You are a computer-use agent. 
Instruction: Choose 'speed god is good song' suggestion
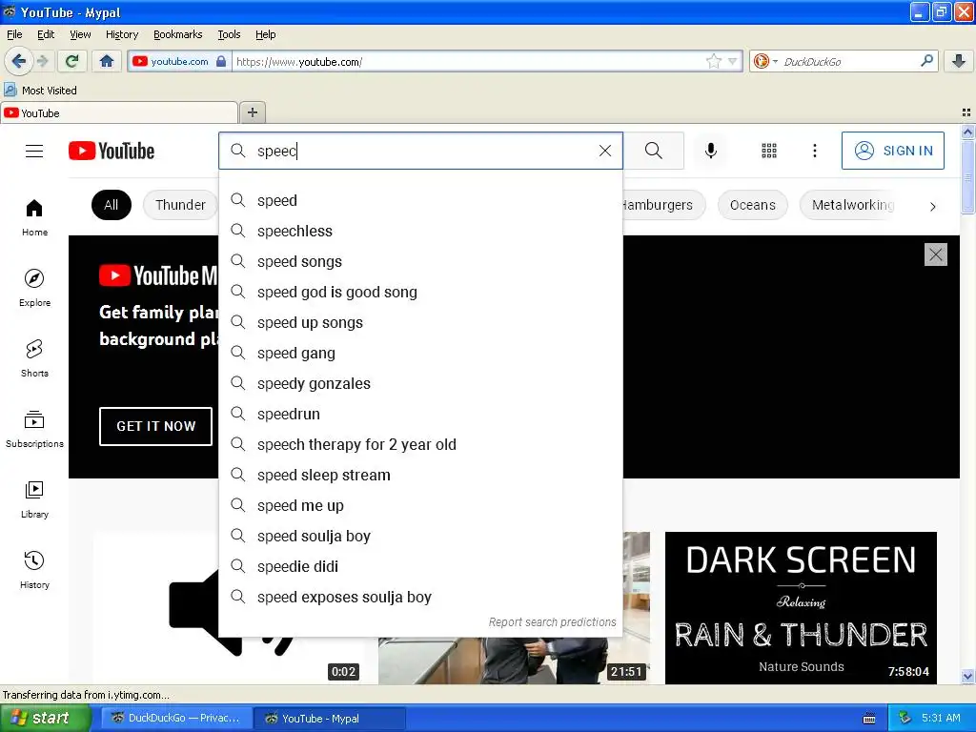pyautogui.click(x=420, y=292)
